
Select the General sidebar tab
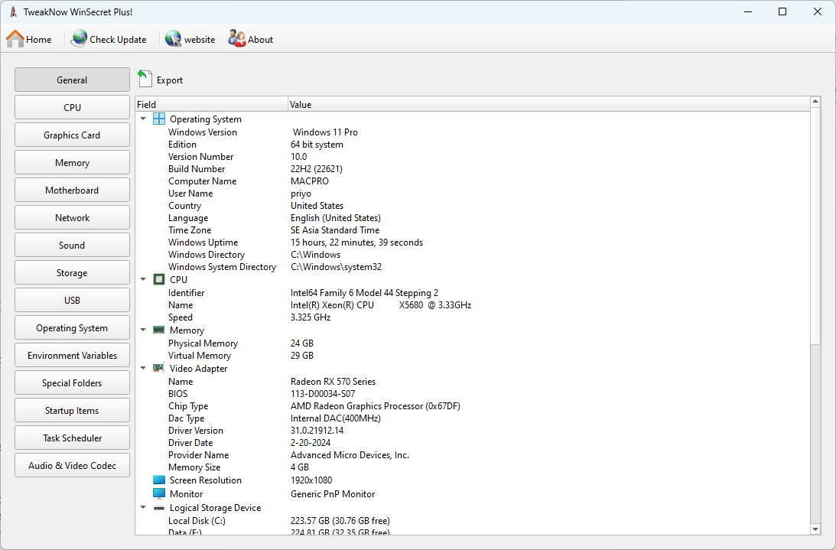[x=72, y=80]
